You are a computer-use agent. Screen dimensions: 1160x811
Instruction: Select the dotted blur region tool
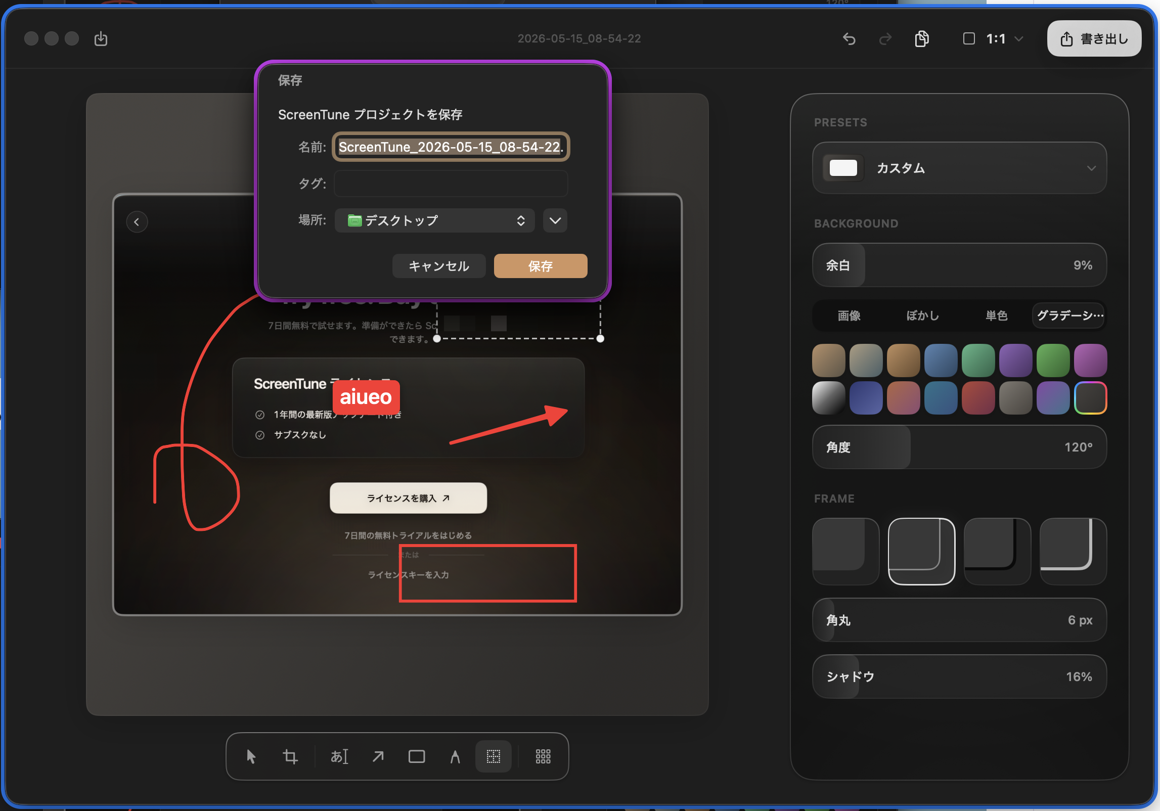pos(494,756)
